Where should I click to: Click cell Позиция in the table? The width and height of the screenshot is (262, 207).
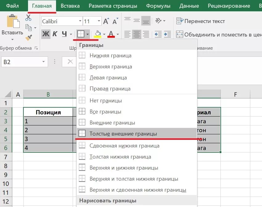click(48, 112)
